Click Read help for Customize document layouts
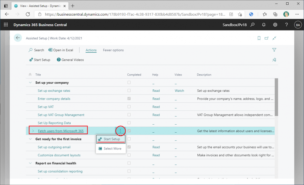The height and width of the screenshot is (185, 304). click(x=156, y=155)
